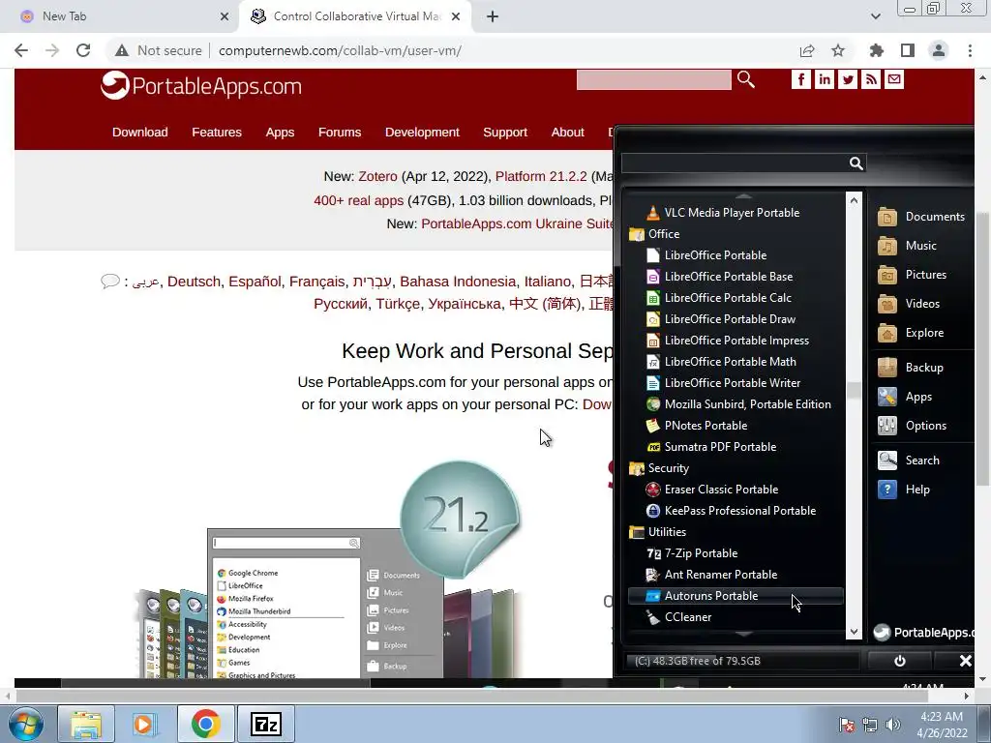The image size is (991, 743).
Task: Open 7-Zip from the Windows taskbar
Action: point(265,724)
